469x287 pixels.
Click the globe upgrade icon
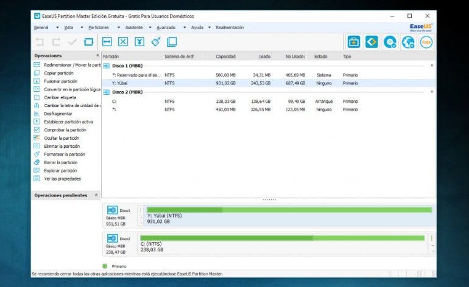408,42
